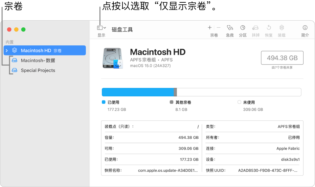Zoom window with green button

point(23,29)
